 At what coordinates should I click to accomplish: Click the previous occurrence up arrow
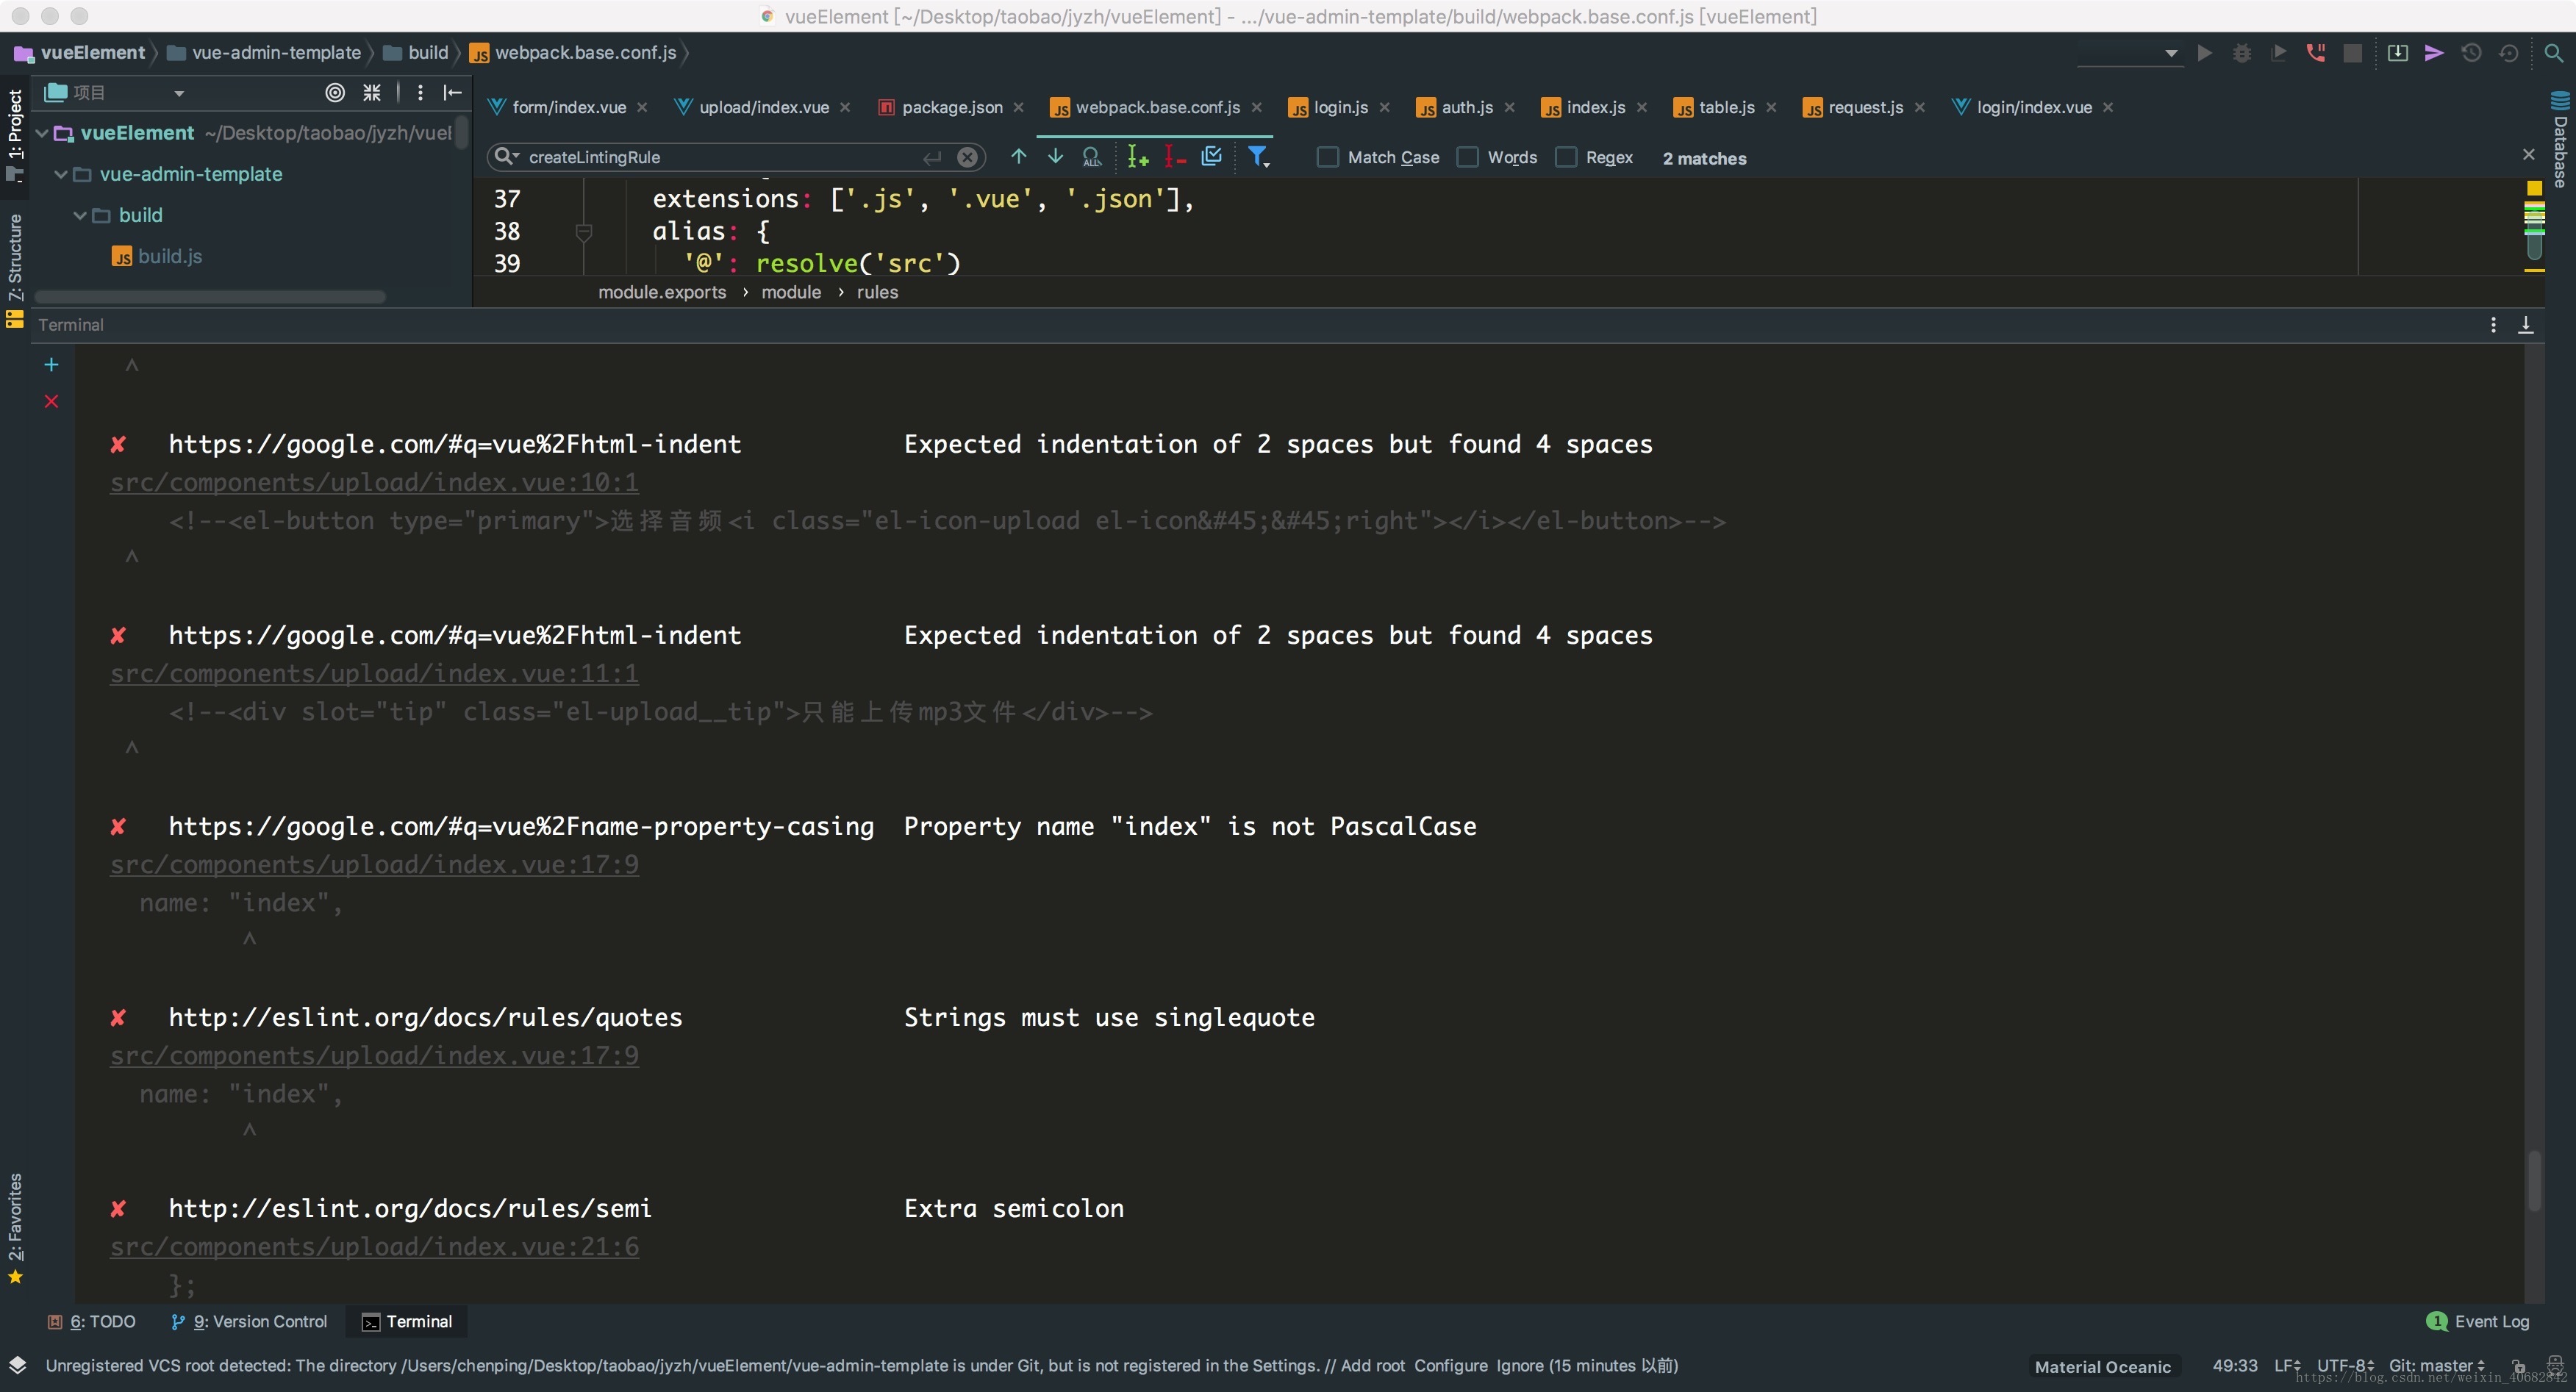point(1018,156)
